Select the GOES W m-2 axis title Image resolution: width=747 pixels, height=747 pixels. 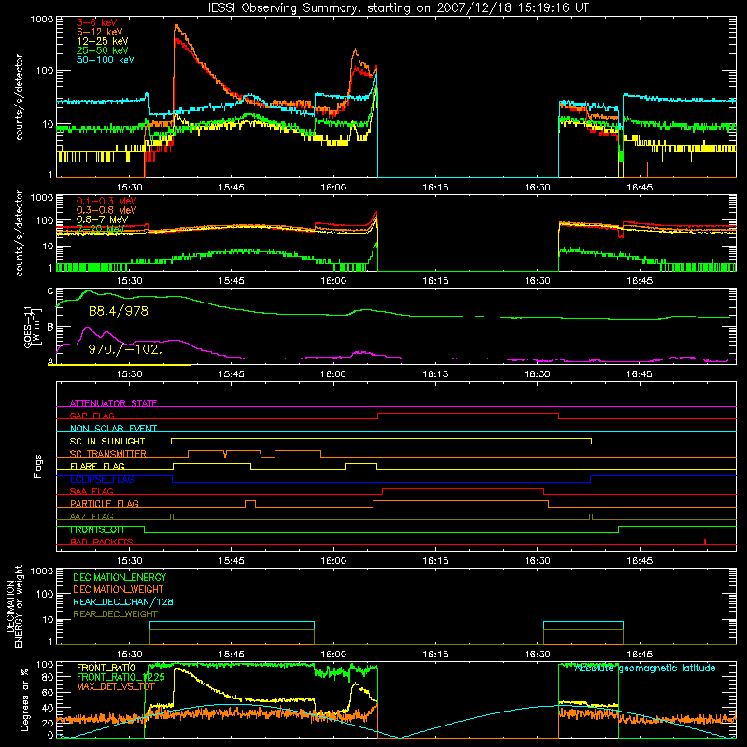(x=33, y=328)
